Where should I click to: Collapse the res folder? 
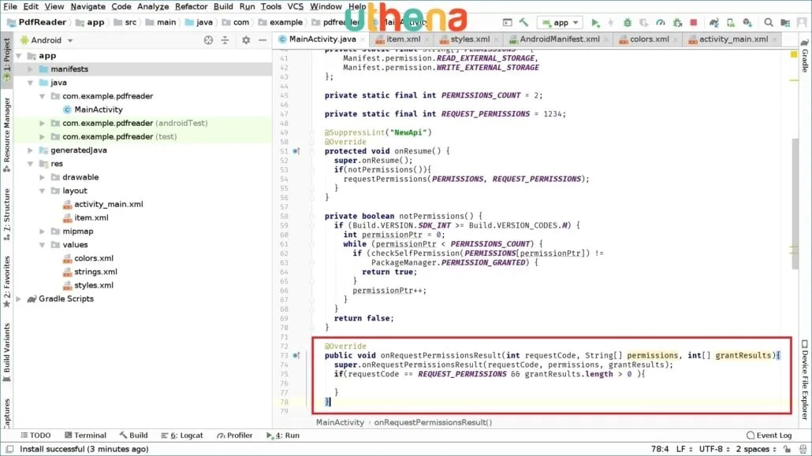pos(30,164)
